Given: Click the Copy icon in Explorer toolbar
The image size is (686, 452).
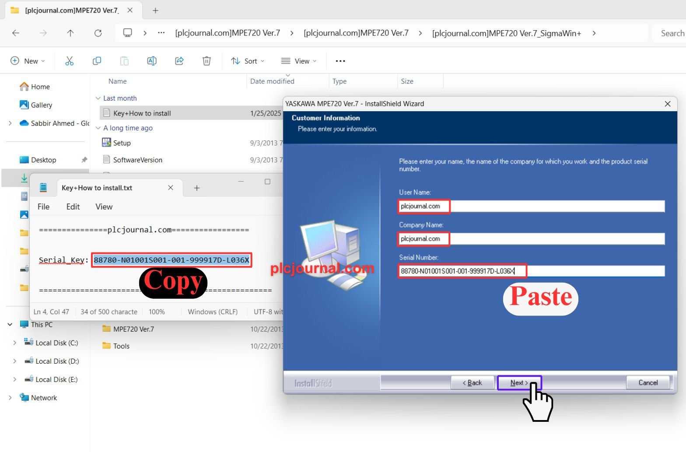Looking at the screenshot, I should pos(97,61).
